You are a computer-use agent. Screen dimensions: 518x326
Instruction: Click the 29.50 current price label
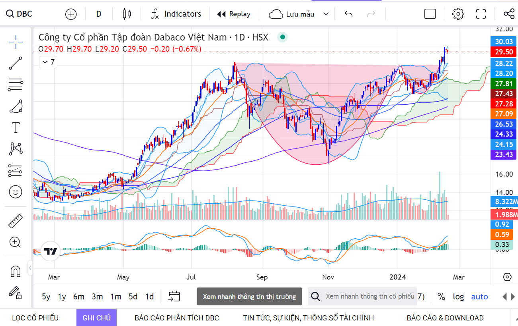coord(504,52)
